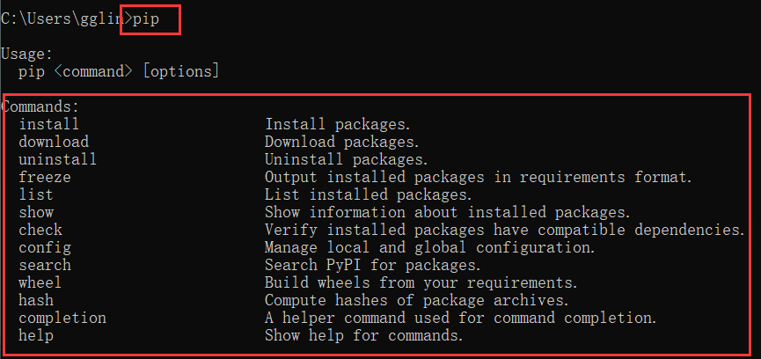
Task: Select the freeze command name
Action: click(x=45, y=177)
